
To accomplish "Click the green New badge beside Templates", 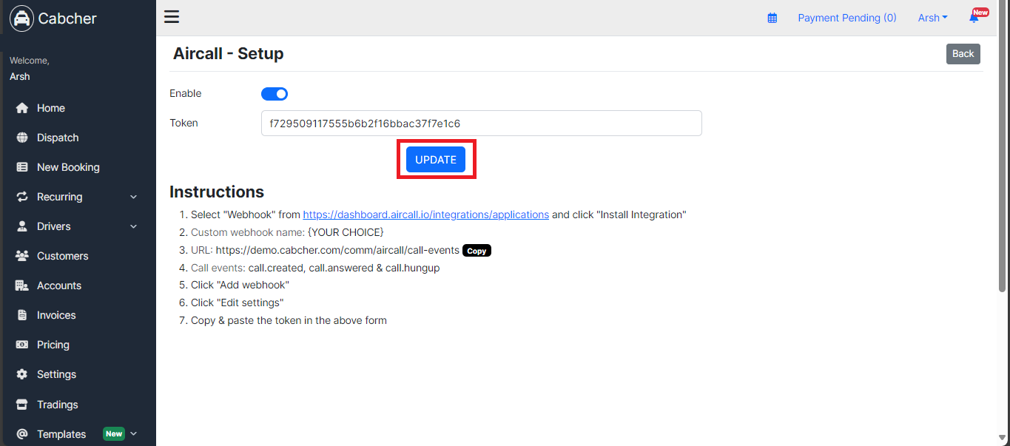I will [x=114, y=434].
